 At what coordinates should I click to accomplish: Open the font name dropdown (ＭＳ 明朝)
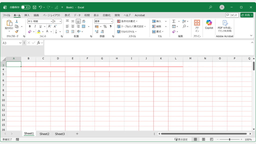[x=51, y=21]
